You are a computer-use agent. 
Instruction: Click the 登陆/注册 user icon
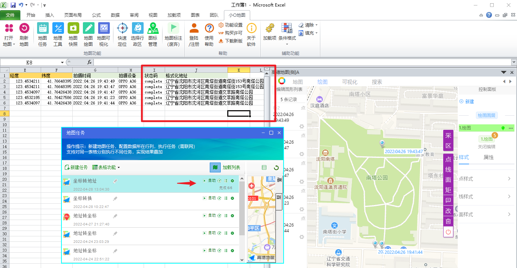pos(194,35)
